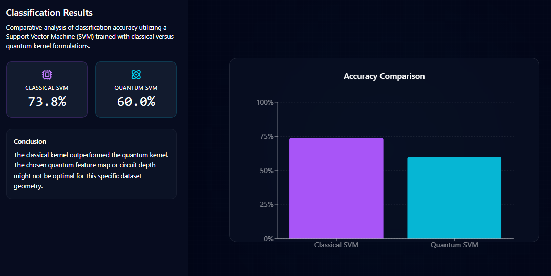Click the 73.8% accuracy value
Image resolution: width=551 pixels, height=276 pixels.
point(47,101)
